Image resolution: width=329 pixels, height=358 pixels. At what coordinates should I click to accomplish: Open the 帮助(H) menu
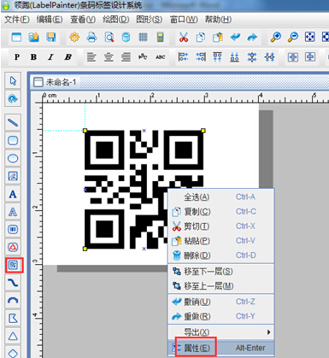(218, 20)
